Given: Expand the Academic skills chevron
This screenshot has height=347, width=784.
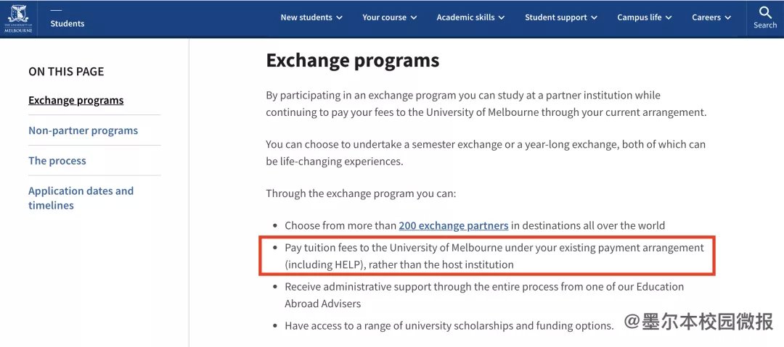Looking at the screenshot, I should click(x=502, y=17).
